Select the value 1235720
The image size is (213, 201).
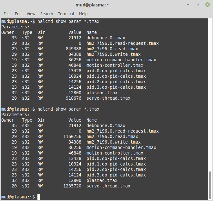click(72, 186)
